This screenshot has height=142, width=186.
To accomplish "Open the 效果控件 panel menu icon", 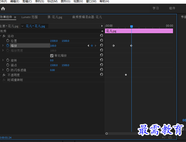I will tap(15, 17).
